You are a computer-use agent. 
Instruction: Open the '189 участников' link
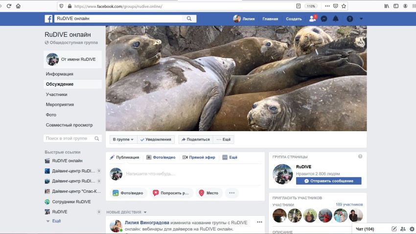(x=349, y=204)
